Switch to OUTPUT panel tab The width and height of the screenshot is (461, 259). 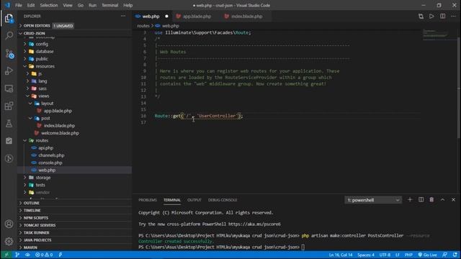pos(194,200)
